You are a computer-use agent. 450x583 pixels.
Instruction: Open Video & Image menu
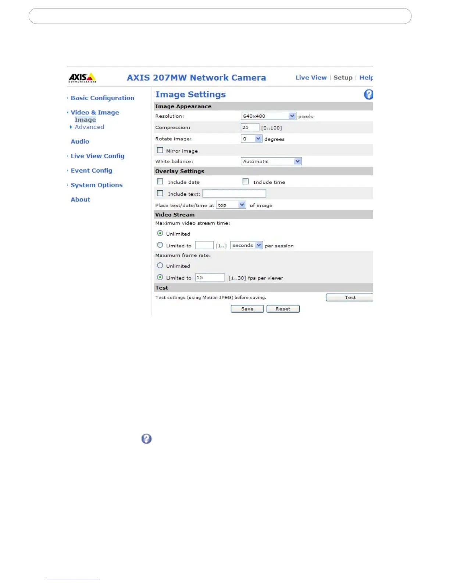pyautogui.click(x=95, y=113)
